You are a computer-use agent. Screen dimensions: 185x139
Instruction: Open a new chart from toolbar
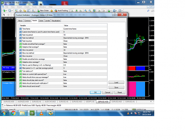(x=4, y=11)
